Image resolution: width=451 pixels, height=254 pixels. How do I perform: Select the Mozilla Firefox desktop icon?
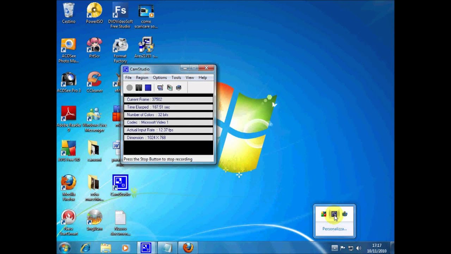pyautogui.click(x=69, y=188)
